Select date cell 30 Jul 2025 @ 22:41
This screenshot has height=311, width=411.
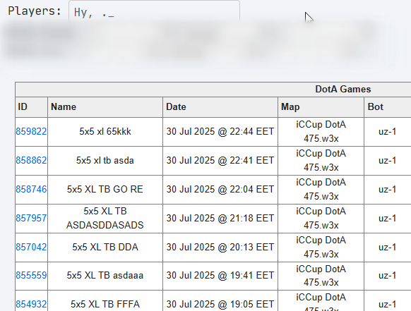tap(220, 161)
